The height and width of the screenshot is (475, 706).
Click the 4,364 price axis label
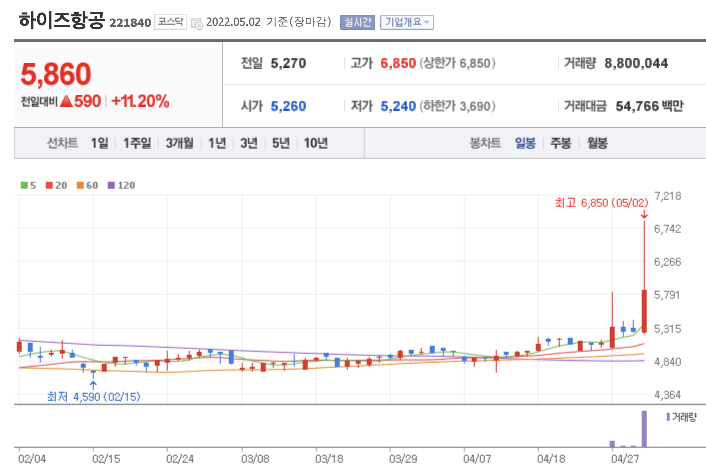tap(668, 395)
